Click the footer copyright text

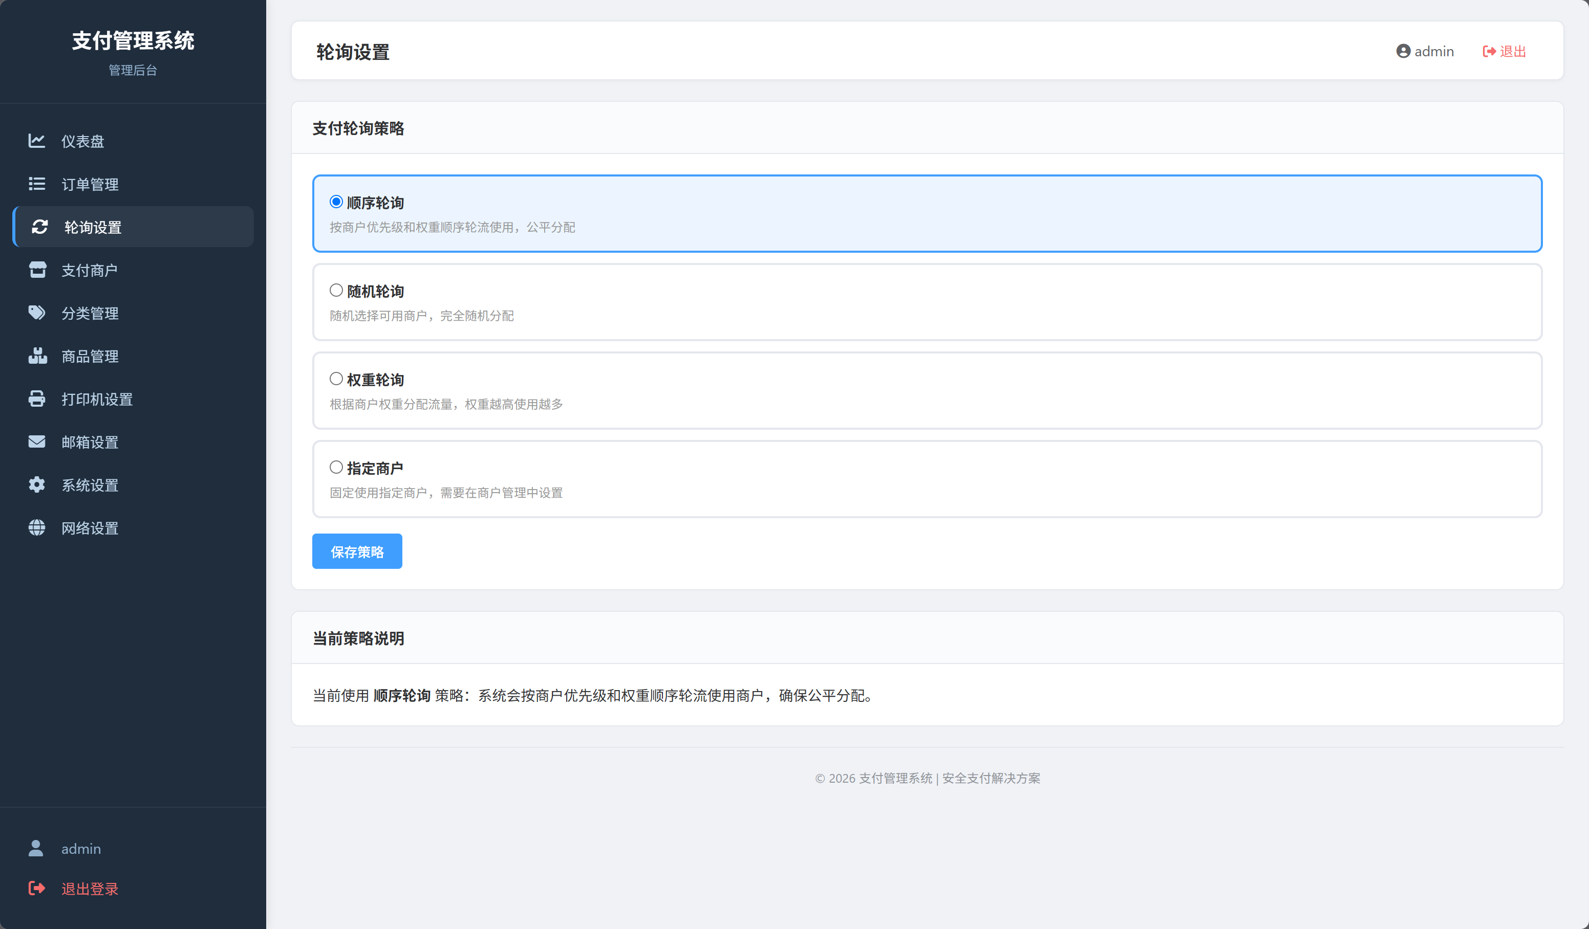pos(928,778)
